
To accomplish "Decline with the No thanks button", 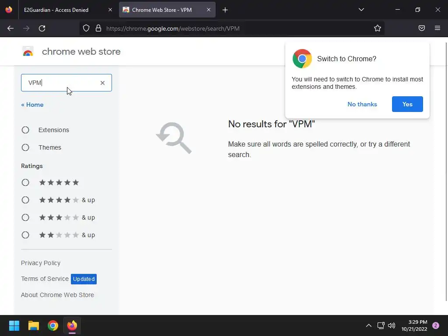I will click(362, 104).
